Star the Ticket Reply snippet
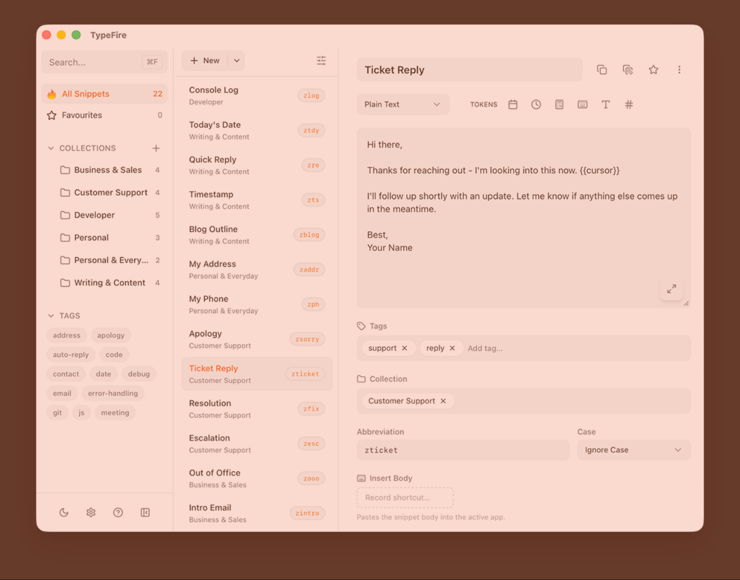Screen dimensions: 740x580 pos(653,70)
